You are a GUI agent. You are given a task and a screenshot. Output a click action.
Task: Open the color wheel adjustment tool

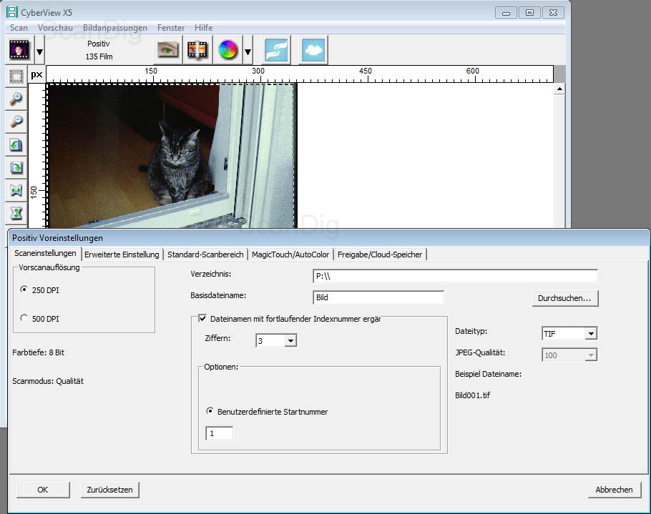(227, 50)
